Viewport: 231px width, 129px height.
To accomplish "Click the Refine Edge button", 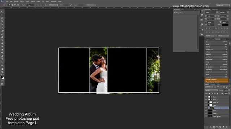I will pos(91,5).
